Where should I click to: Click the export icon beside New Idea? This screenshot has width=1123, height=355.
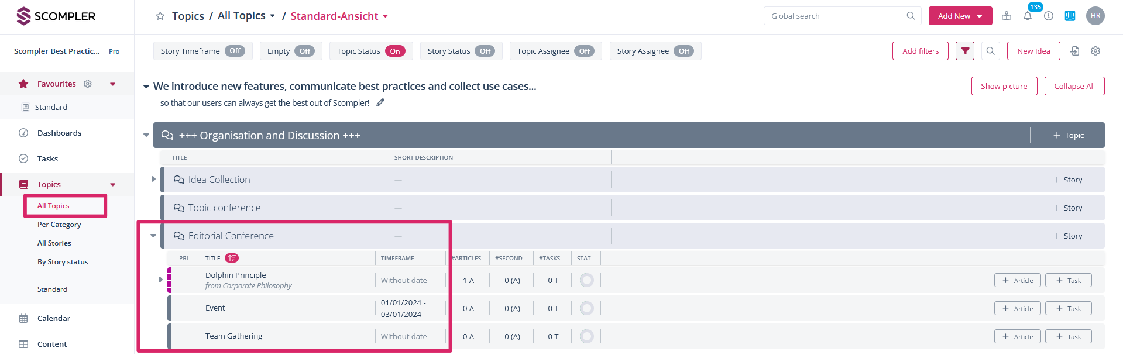click(1074, 51)
